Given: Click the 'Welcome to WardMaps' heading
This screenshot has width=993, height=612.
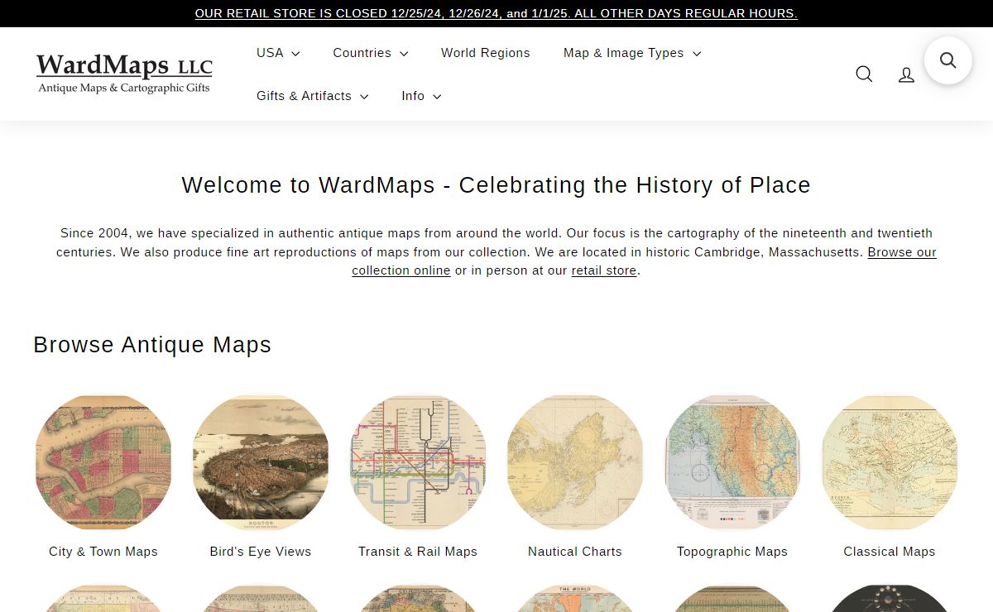Looking at the screenshot, I should pos(496,185).
